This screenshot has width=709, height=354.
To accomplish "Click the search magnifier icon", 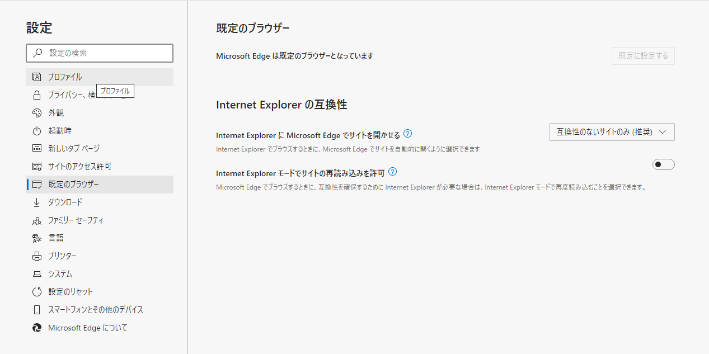I will [x=37, y=53].
